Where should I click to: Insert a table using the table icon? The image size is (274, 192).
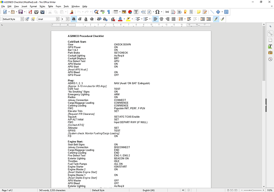(x=116, y=12)
